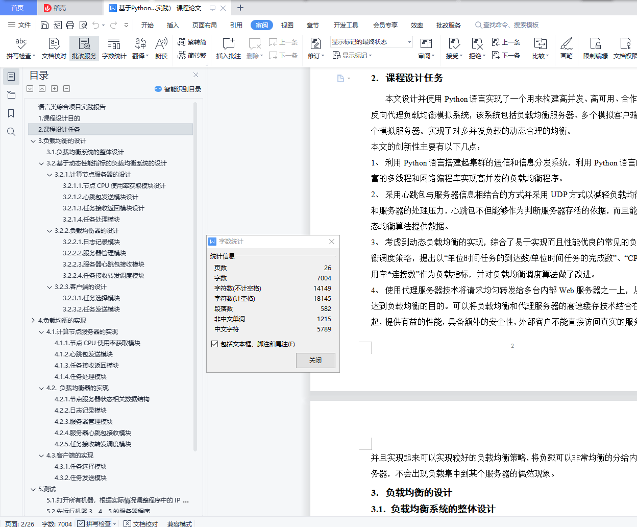Jump to 4.3.2.任务发送模块 in outline
Screen dimensions: 637x527
81,478
